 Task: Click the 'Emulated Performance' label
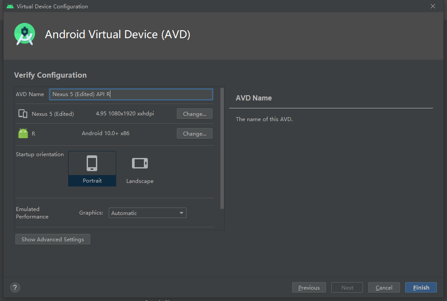click(x=32, y=213)
